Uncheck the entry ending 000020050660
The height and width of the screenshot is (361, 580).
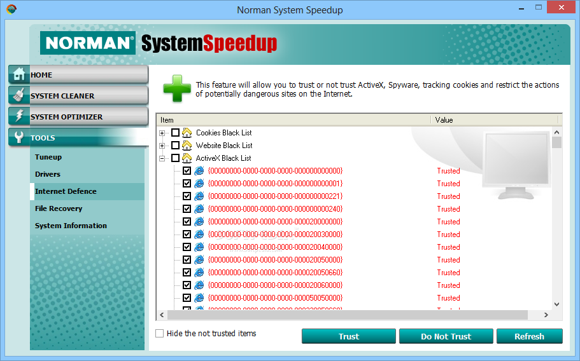point(187,273)
